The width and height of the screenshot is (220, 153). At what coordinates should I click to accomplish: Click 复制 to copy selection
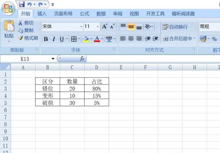[x=26, y=30]
